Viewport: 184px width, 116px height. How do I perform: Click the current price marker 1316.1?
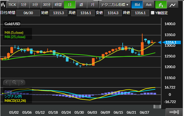pos(171,42)
